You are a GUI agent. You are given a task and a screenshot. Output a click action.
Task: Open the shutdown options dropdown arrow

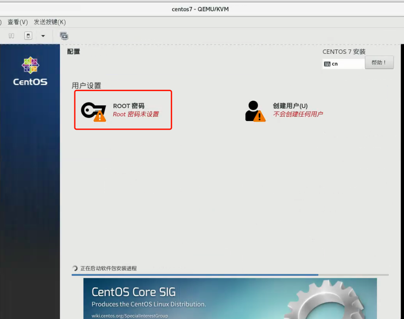[x=43, y=36]
